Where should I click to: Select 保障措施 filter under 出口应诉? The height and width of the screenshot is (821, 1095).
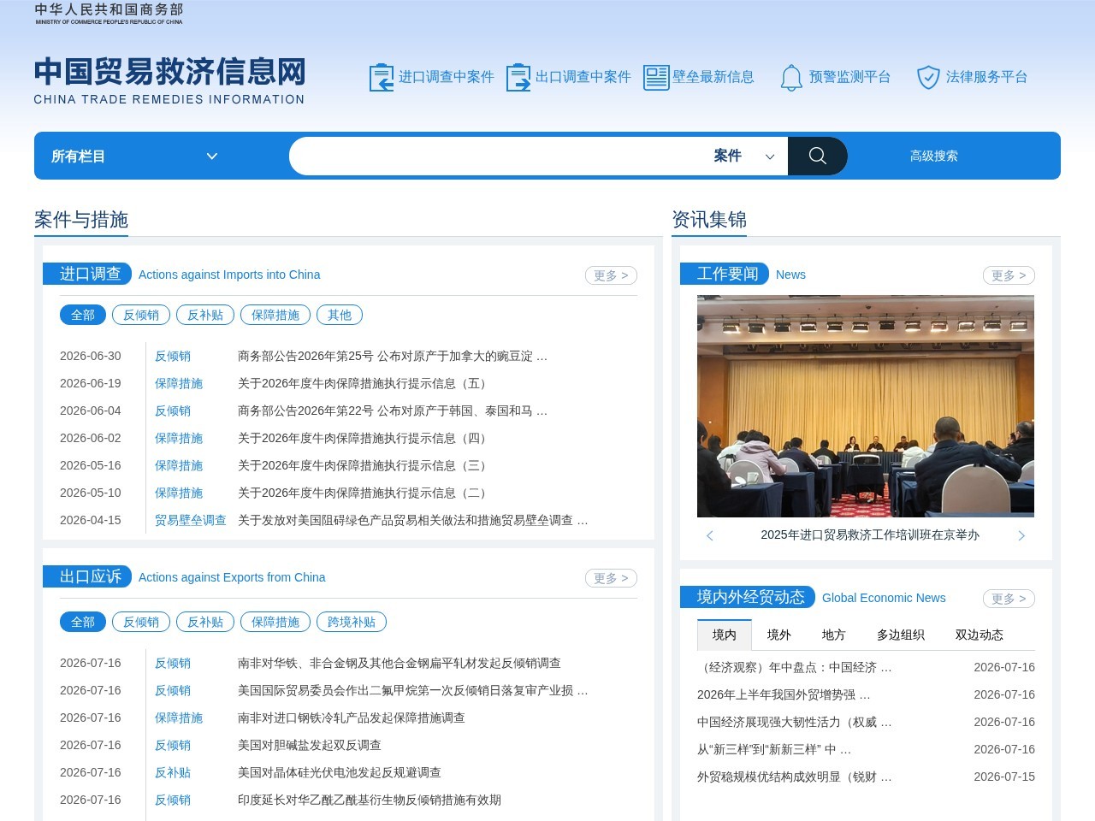275,622
